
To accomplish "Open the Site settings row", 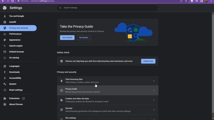I will (x=108, y=118).
